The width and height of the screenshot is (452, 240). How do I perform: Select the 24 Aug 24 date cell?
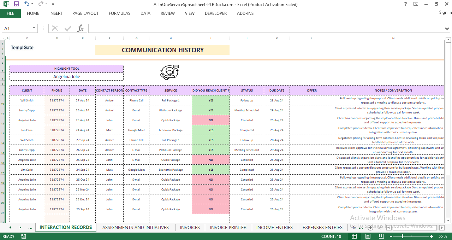[83, 130]
